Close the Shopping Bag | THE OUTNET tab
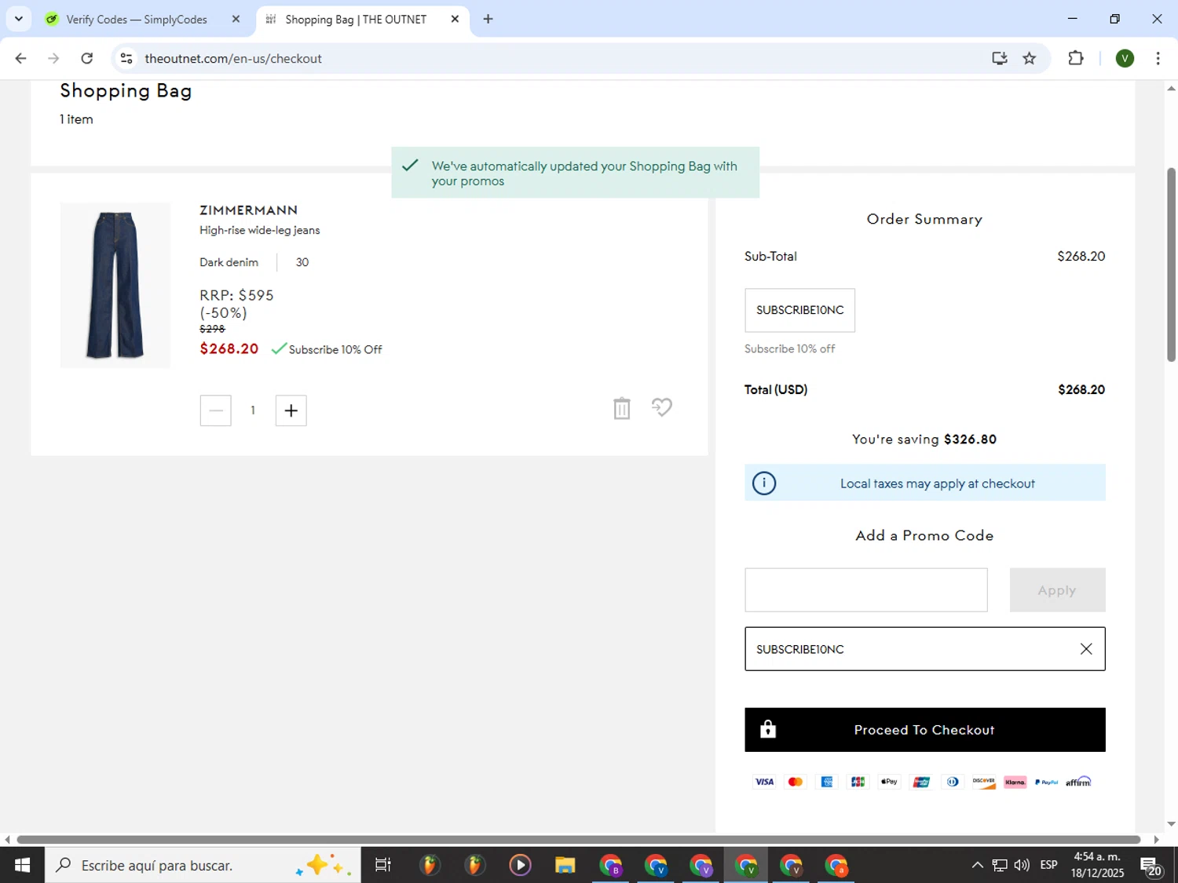 [455, 19]
